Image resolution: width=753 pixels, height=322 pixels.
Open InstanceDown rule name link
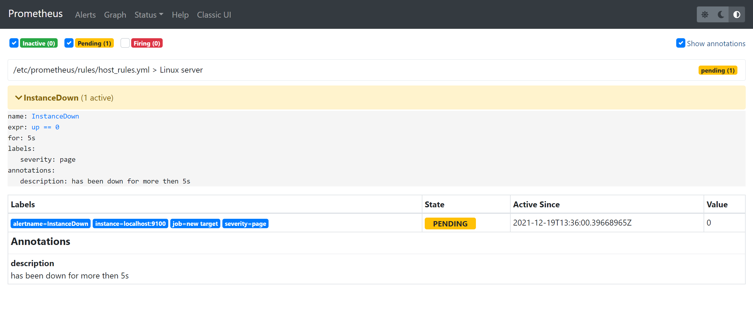(55, 116)
